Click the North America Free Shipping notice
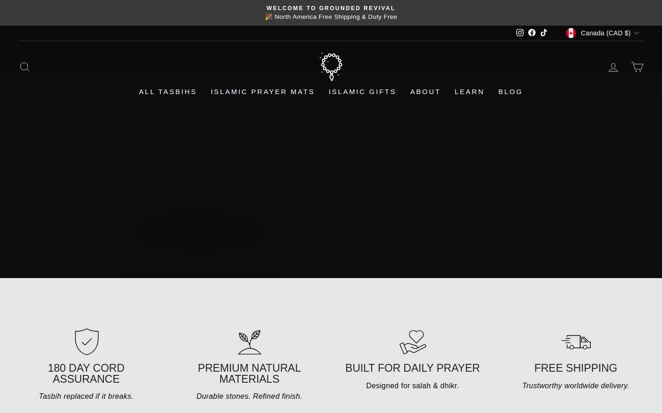This screenshot has width=662, height=413. [x=331, y=17]
